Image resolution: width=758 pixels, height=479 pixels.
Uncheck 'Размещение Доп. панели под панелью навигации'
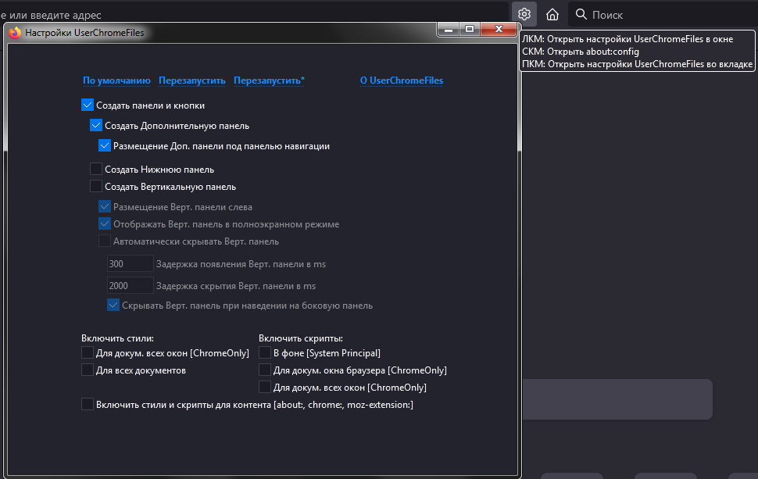[105, 145]
